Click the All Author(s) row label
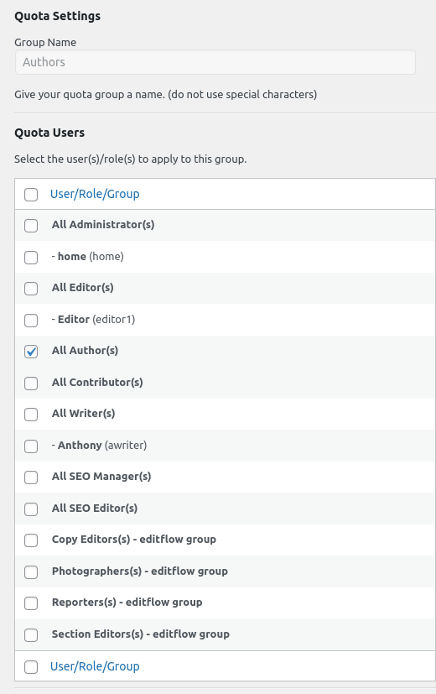The image size is (436, 694). pos(85,351)
